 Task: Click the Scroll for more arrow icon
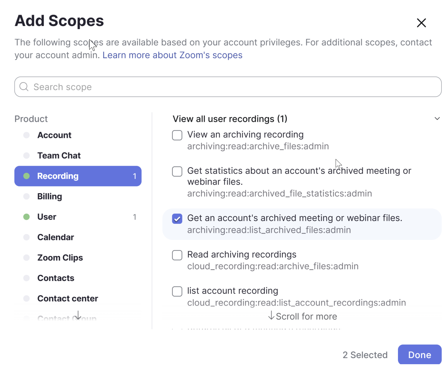[x=271, y=316]
